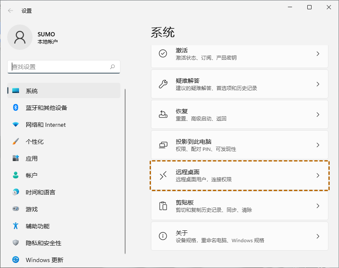Expand 恢复 using the right arrow
This screenshot has width=339, height=268.
click(318, 114)
